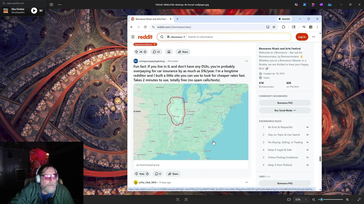Open a new Chrome tab
Screen dimensions: 364x204
pos(177,19)
